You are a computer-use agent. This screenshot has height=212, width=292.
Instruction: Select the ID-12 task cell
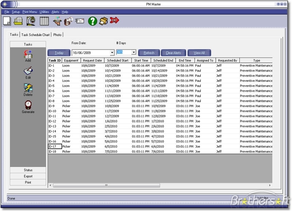[x=55, y=121]
